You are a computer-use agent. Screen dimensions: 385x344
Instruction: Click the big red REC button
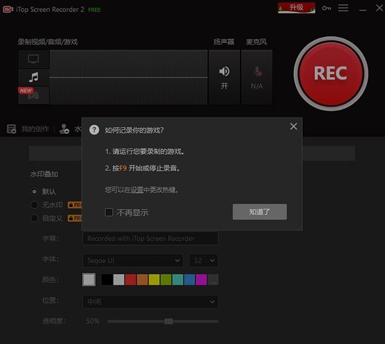(x=330, y=73)
